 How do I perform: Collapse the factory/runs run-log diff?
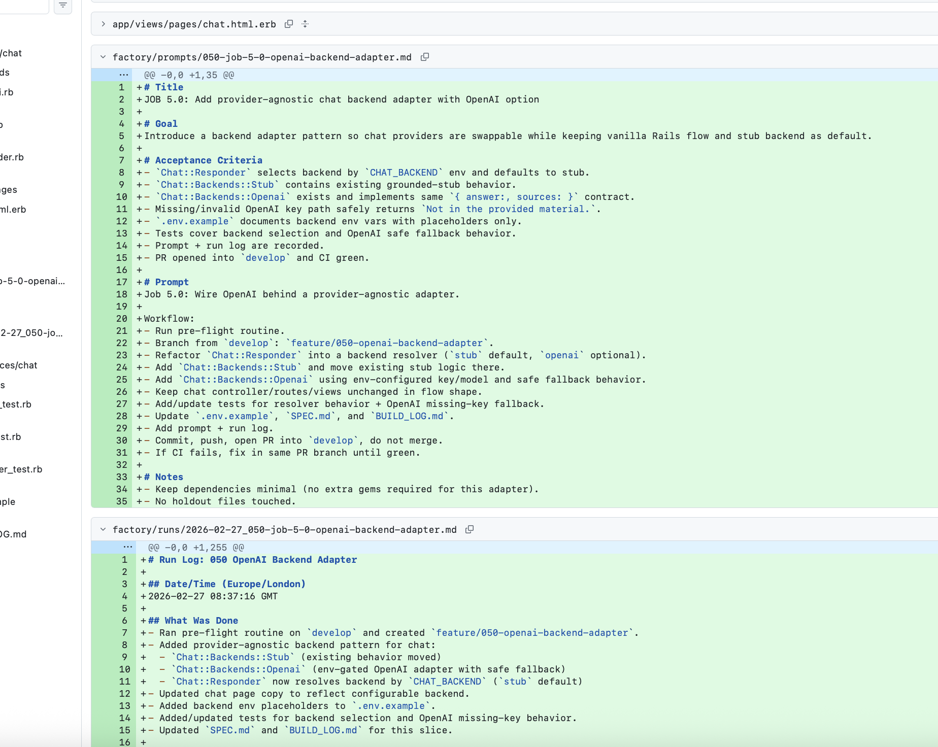(x=103, y=529)
